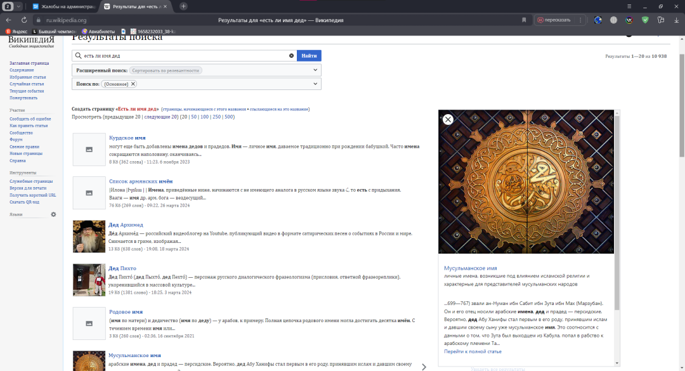Click the arrow next to Мусульманское имя result

(424, 367)
